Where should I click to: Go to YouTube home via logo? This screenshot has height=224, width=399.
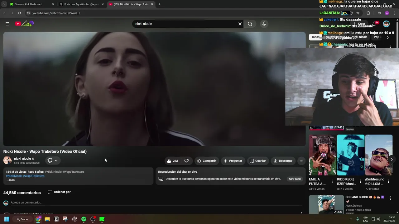click(24, 24)
